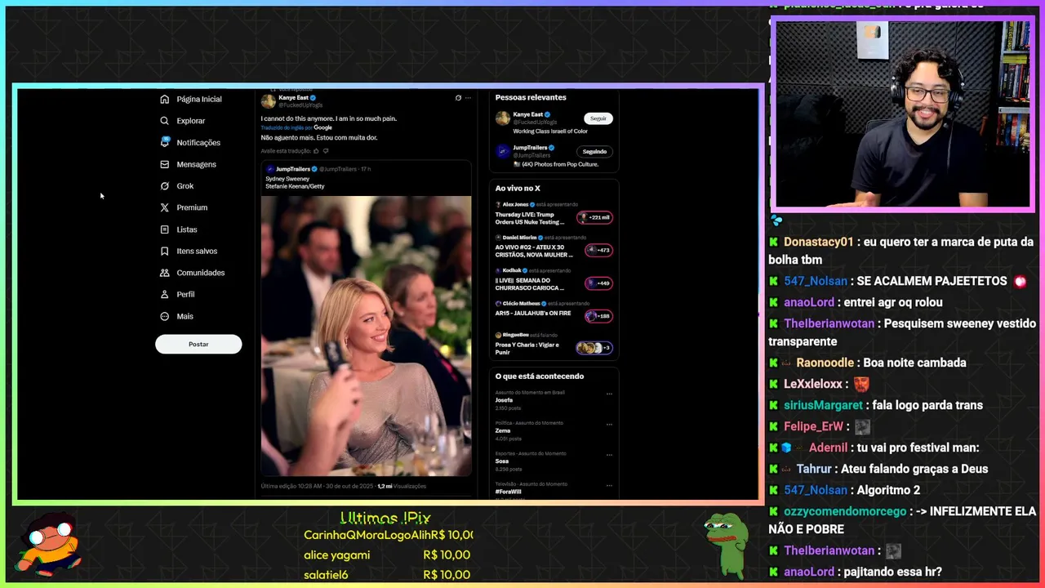Click chat username Raonoodle

click(x=825, y=363)
